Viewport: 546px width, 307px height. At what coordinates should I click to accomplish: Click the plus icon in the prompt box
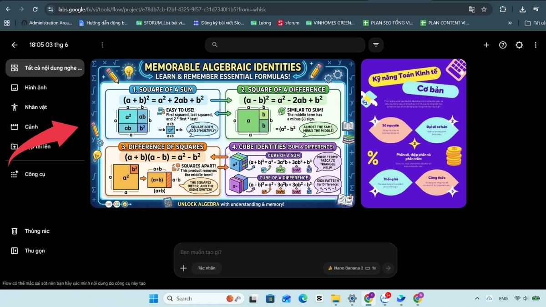[183, 268]
